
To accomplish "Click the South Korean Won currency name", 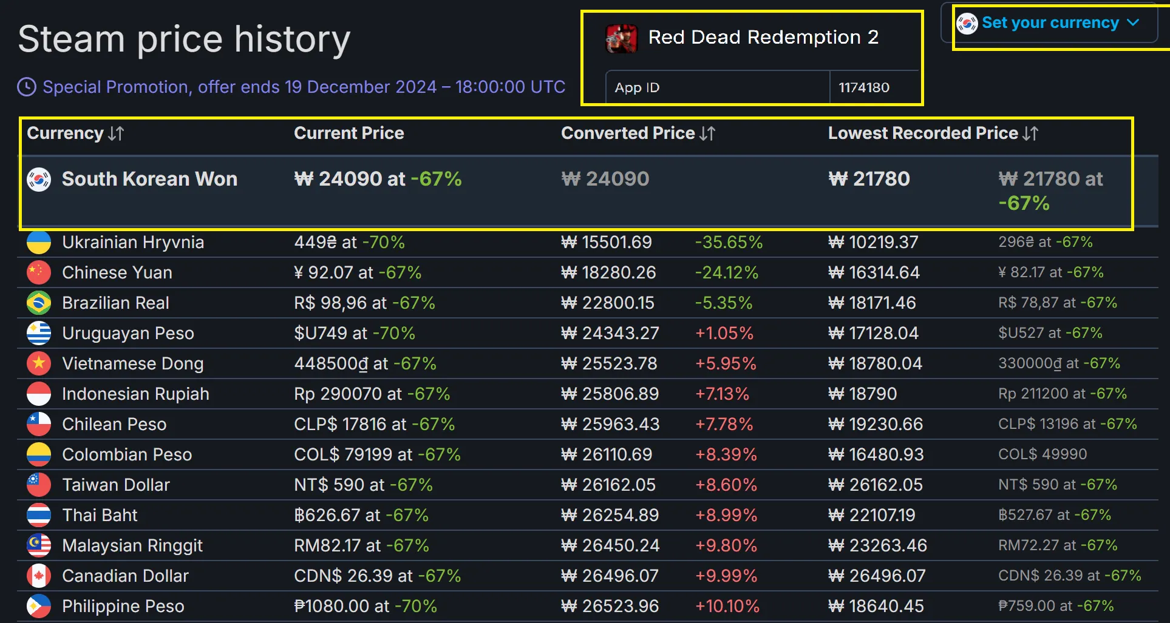I will coord(149,179).
